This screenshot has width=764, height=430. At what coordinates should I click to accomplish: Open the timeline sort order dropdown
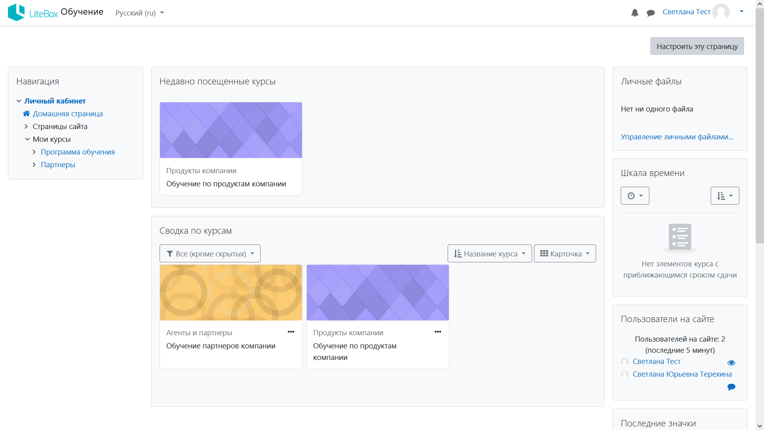click(x=725, y=196)
